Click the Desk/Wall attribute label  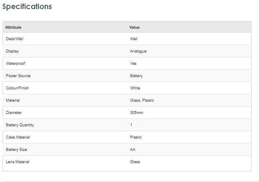click(x=15, y=39)
